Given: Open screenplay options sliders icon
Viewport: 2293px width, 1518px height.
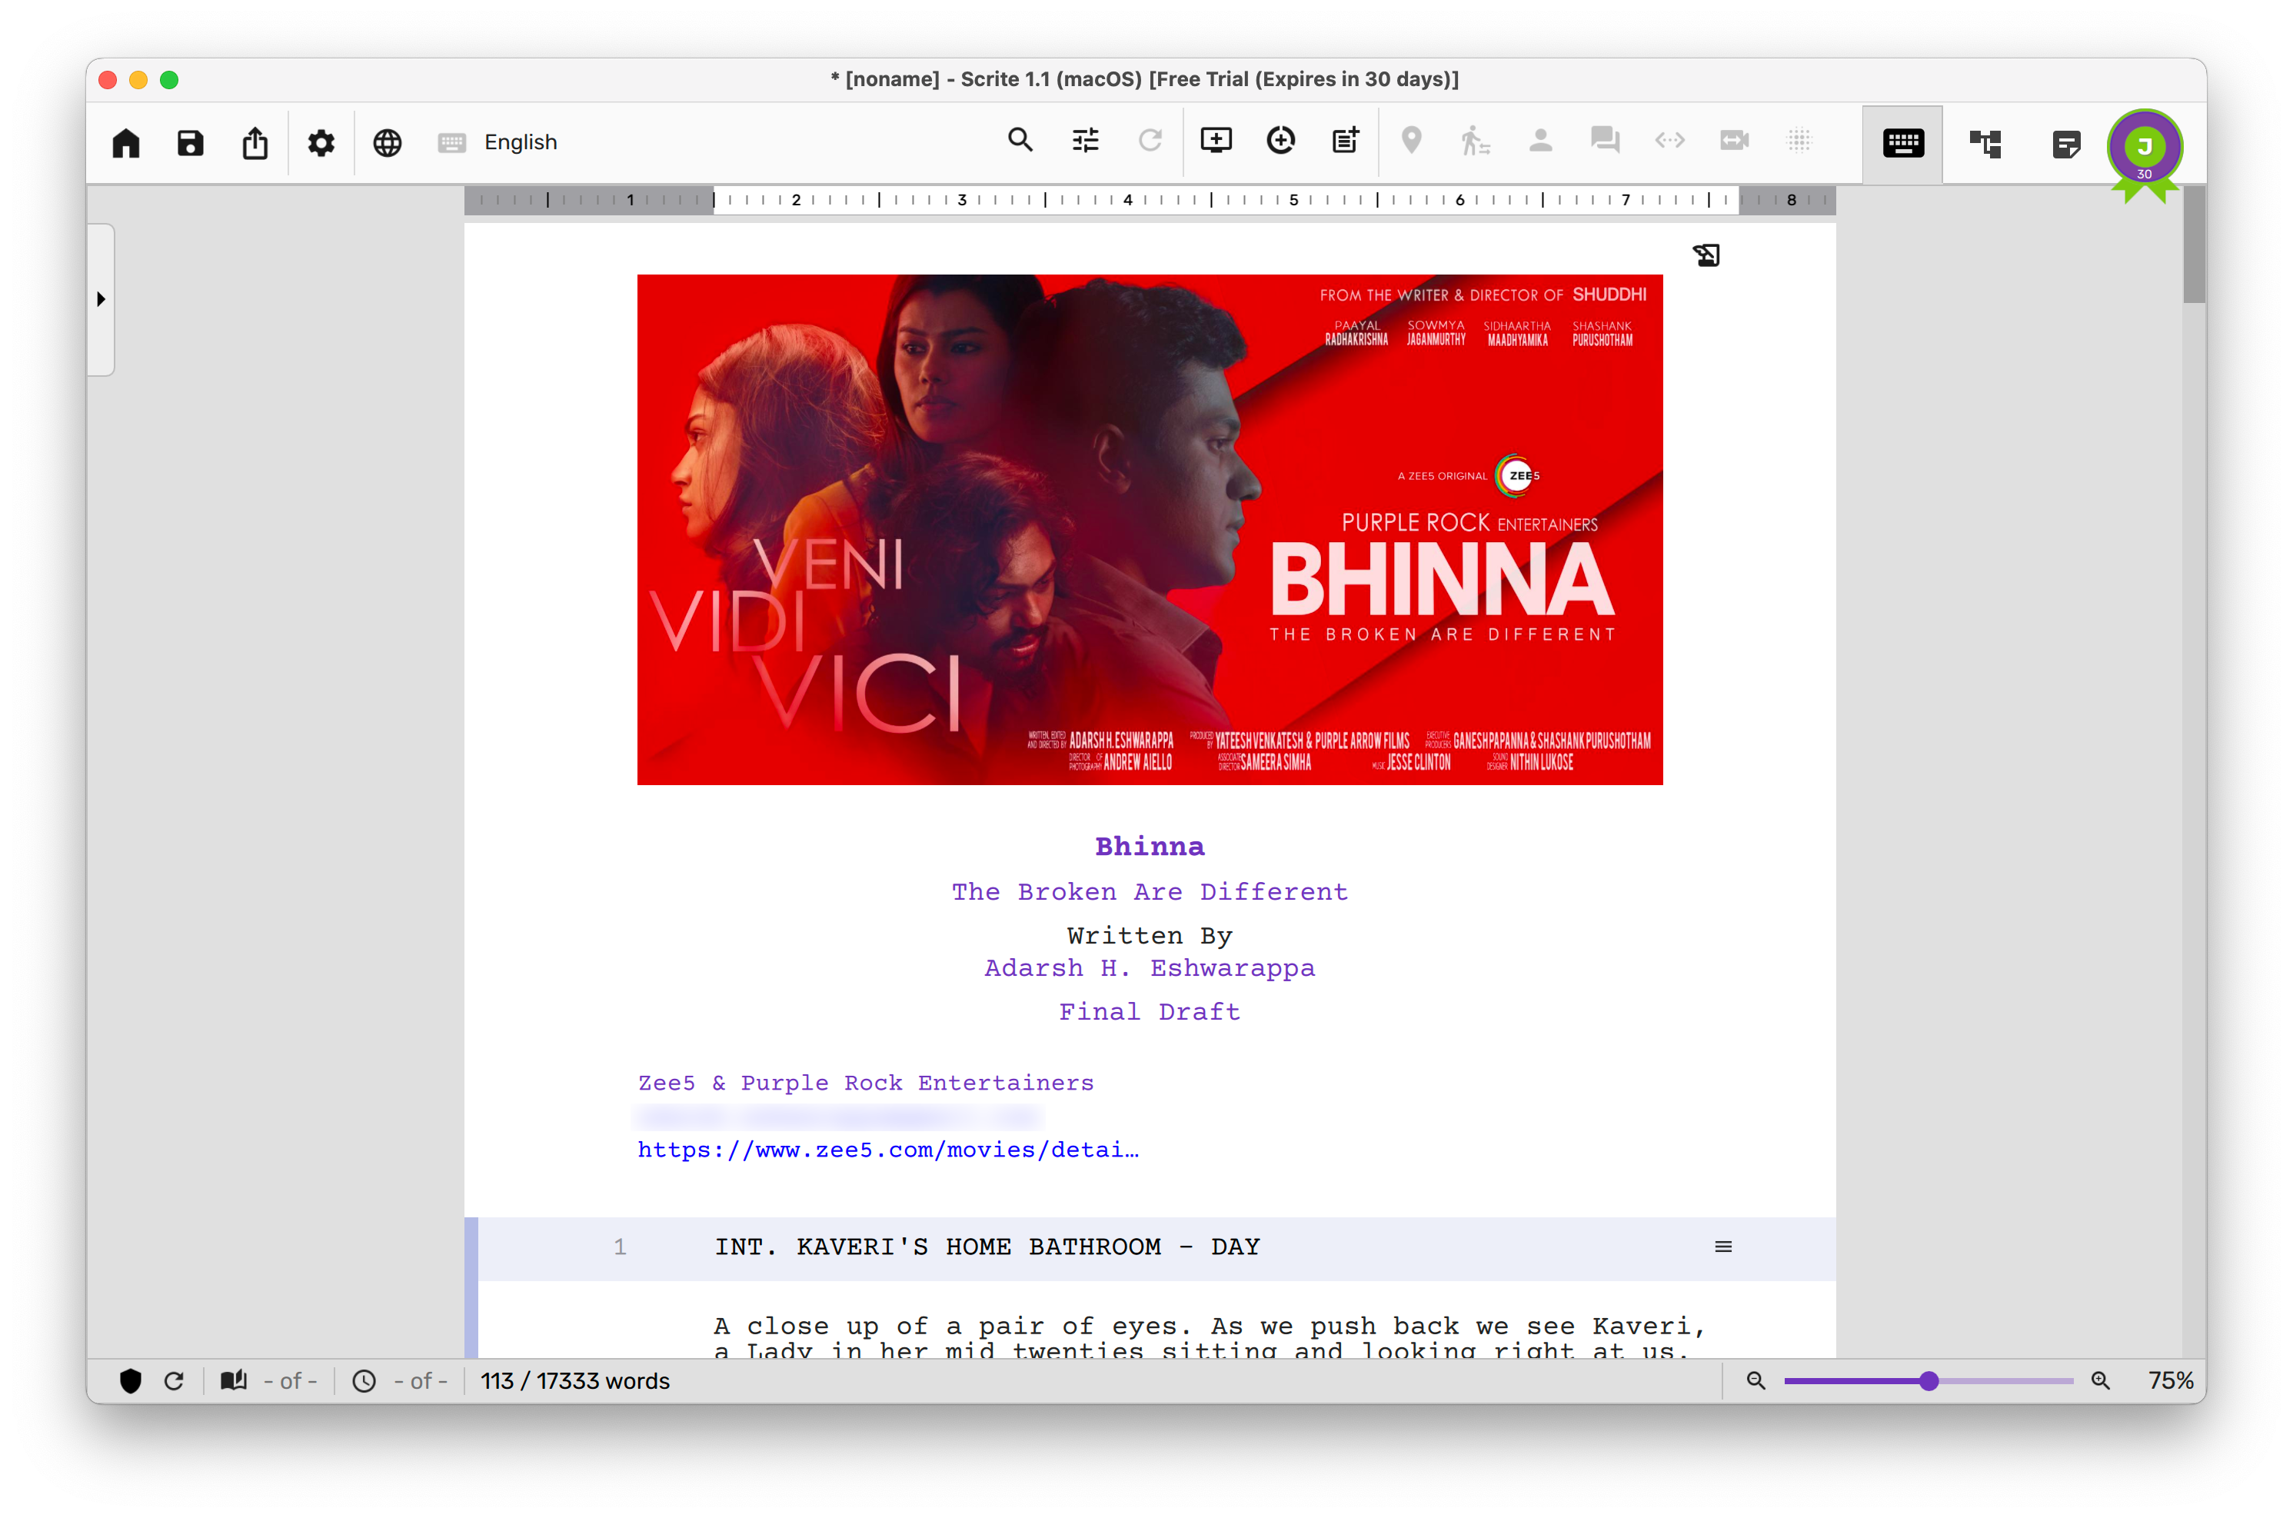Looking at the screenshot, I should click(x=1085, y=141).
